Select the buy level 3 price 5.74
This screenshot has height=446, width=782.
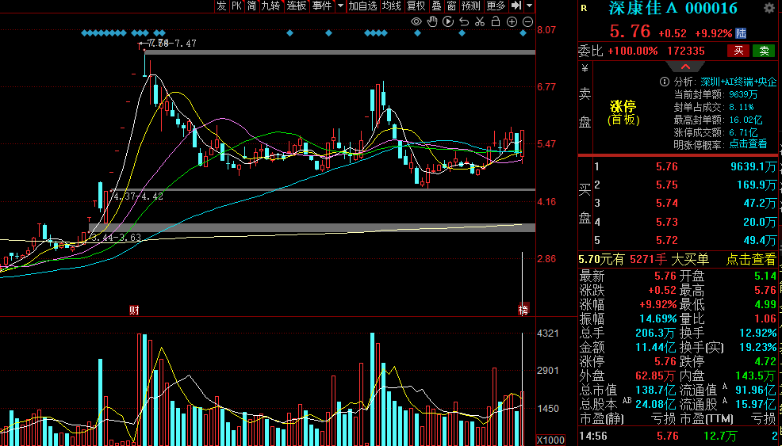[667, 204]
